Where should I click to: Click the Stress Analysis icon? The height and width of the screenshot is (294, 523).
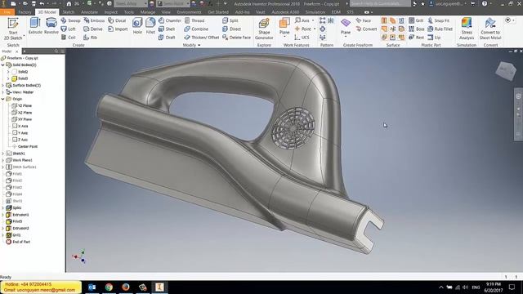coord(467,29)
